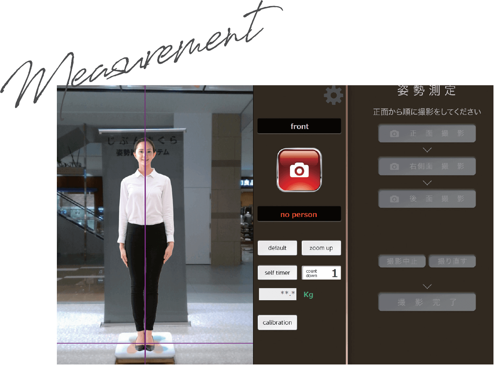Toggle the 'self timer' button
Screen dimensions: 502x373
tap(277, 273)
